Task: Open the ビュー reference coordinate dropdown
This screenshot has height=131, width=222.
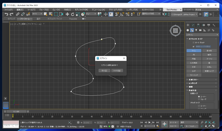Action: click(x=91, y=14)
